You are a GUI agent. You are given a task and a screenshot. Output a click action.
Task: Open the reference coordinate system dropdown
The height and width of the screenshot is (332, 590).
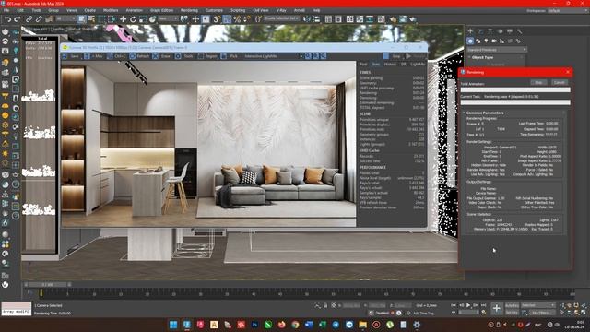coord(168,18)
